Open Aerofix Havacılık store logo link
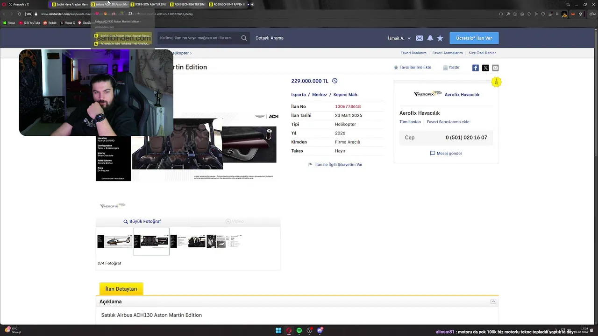 pos(427,94)
